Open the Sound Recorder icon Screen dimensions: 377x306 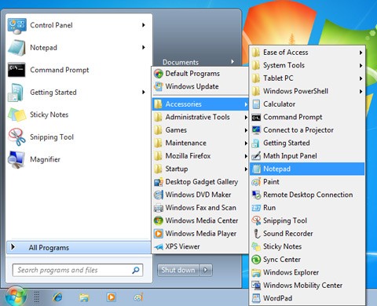(257, 234)
